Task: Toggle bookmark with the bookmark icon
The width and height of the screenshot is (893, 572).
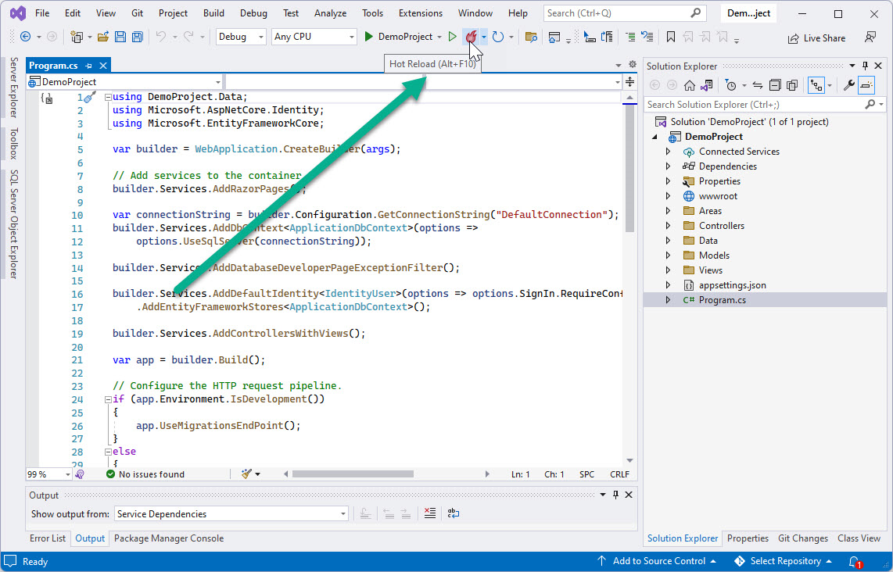Action: point(671,37)
